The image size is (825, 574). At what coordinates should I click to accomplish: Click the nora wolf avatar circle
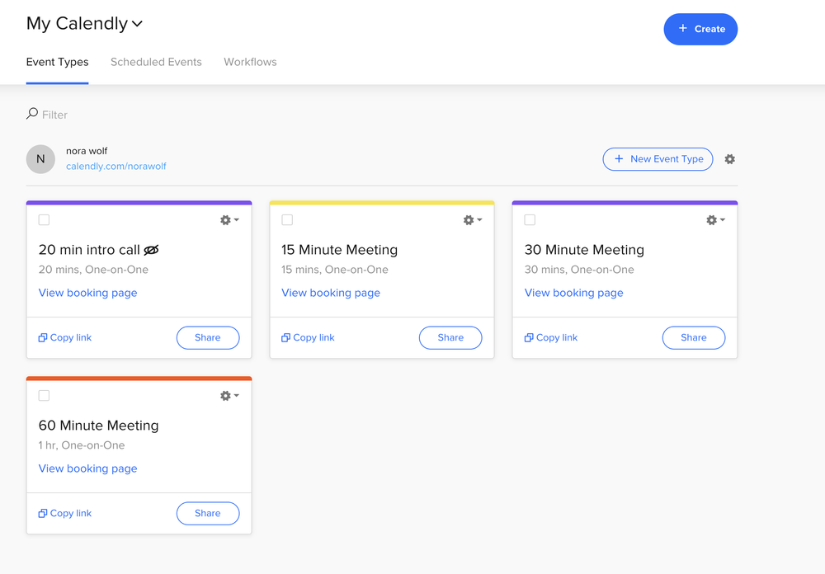40,159
